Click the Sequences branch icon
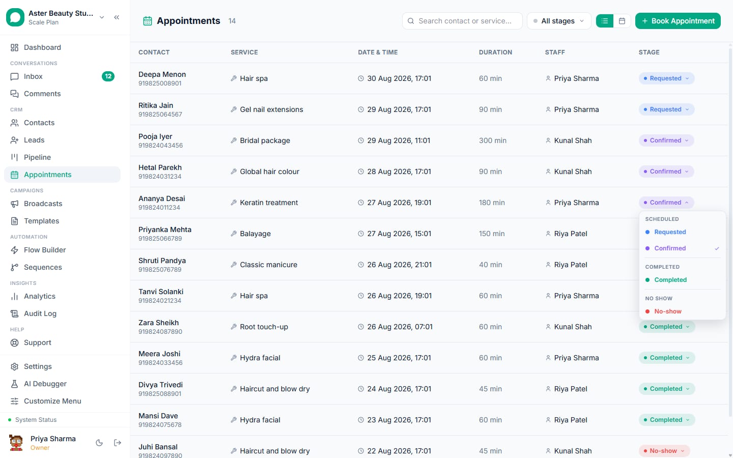Image resolution: width=733 pixels, height=458 pixels. click(14, 267)
